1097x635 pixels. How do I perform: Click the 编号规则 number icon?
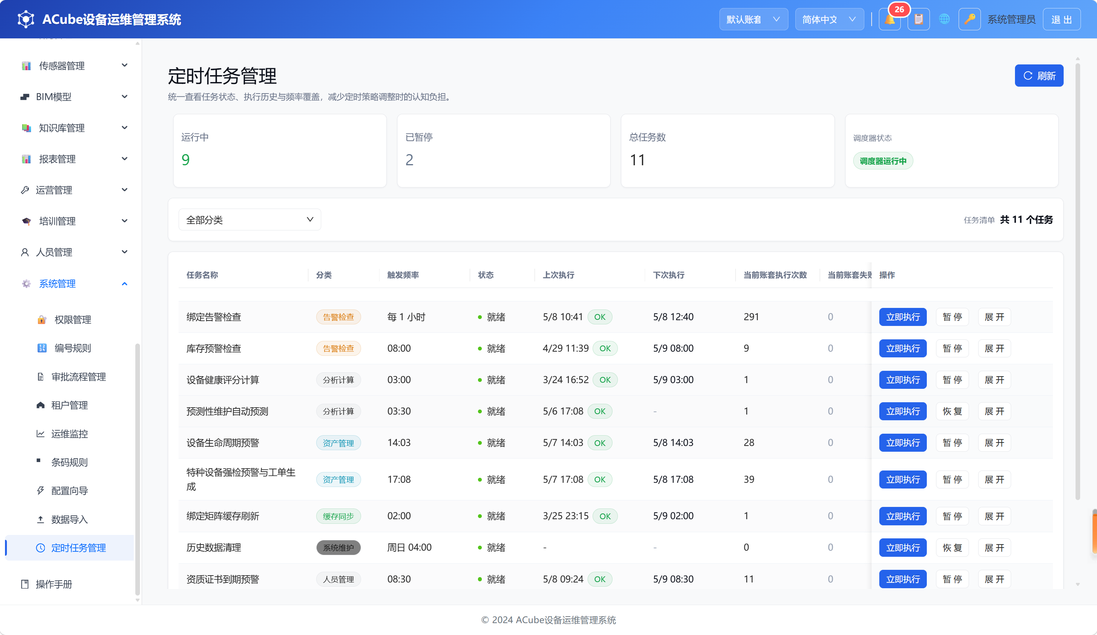(42, 348)
